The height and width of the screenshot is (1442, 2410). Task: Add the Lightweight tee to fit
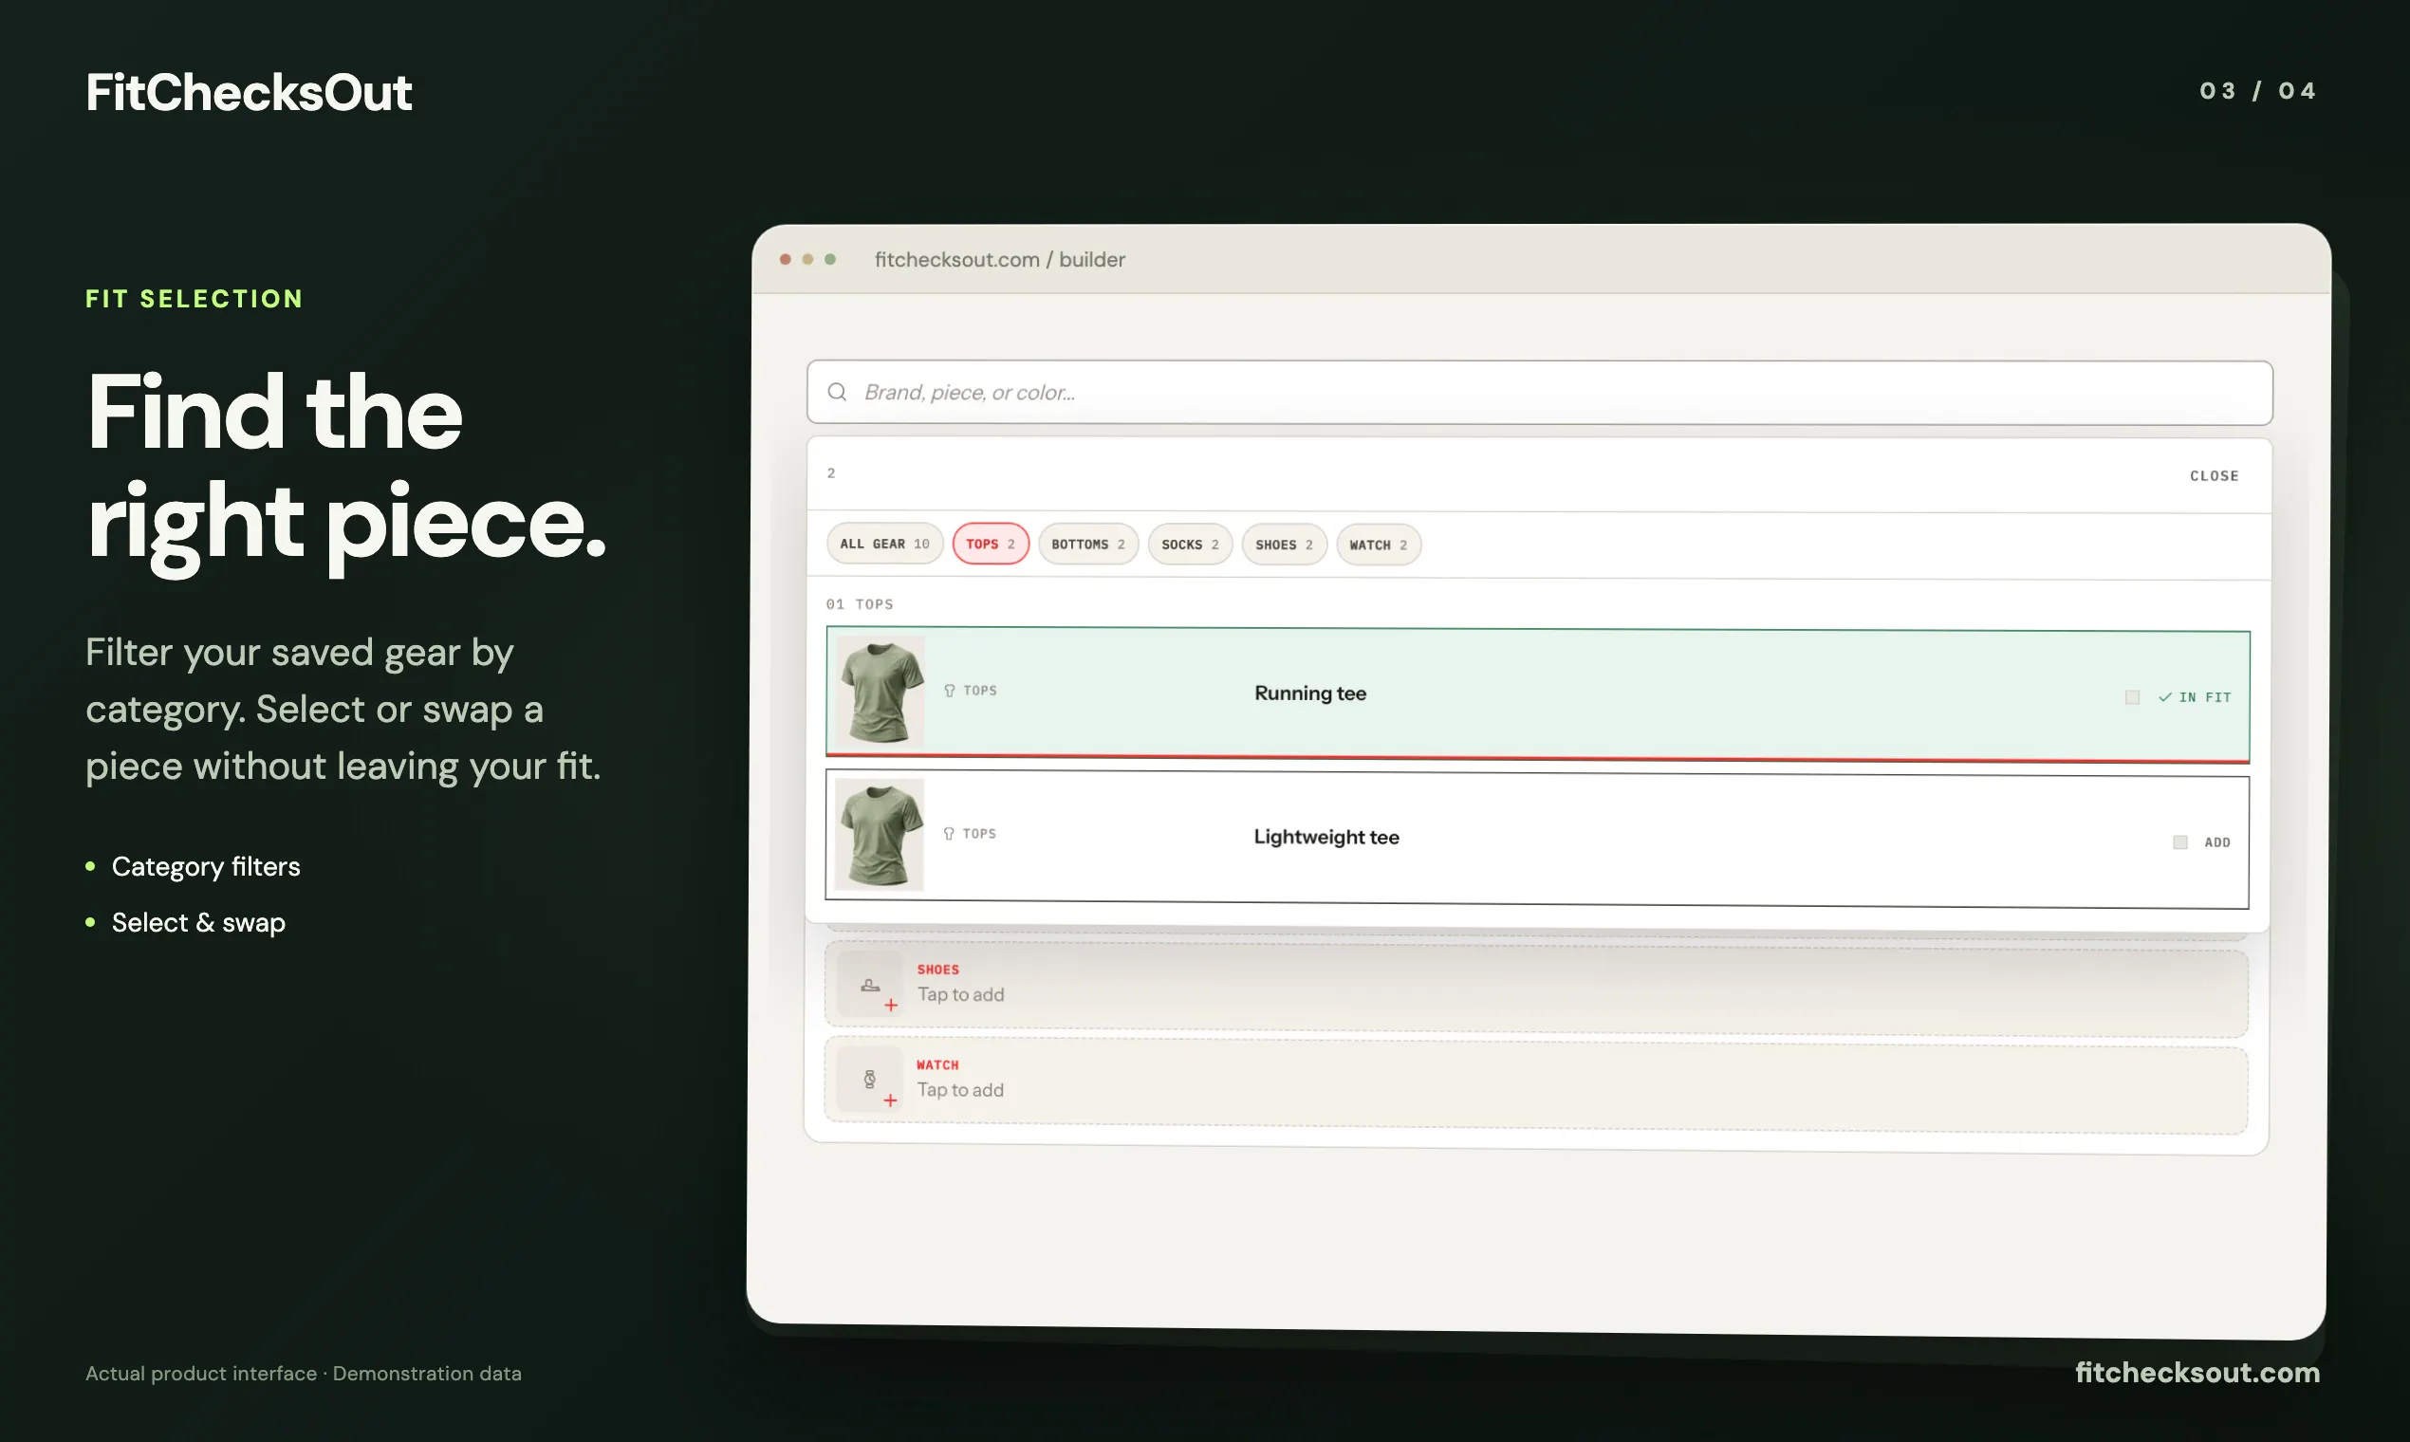pyautogui.click(x=2216, y=842)
